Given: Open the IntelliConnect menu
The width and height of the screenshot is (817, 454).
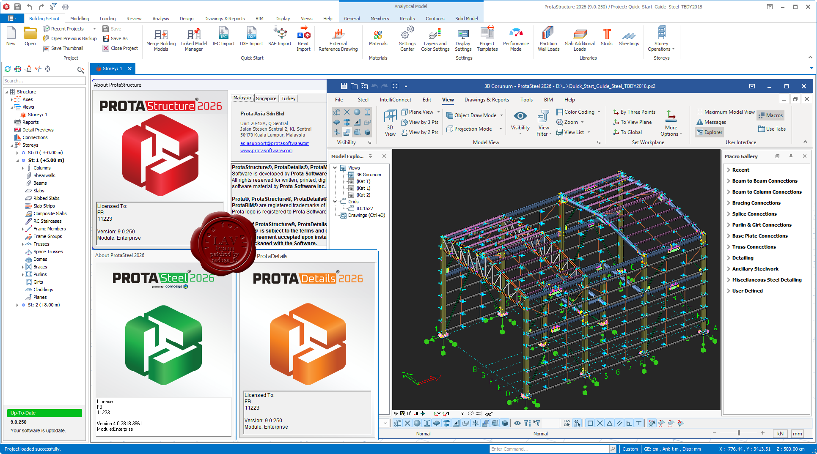Looking at the screenshot, I should (395, 100).
